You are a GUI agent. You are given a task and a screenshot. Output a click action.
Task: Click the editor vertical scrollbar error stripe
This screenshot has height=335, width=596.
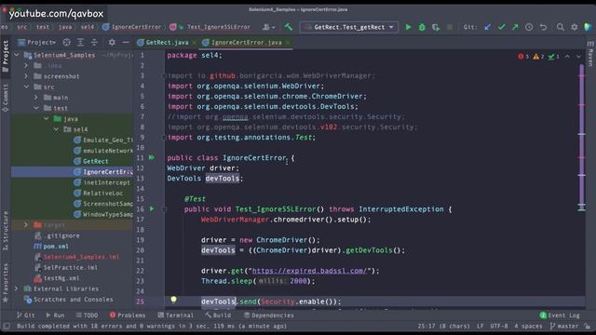tap(581, 137)
